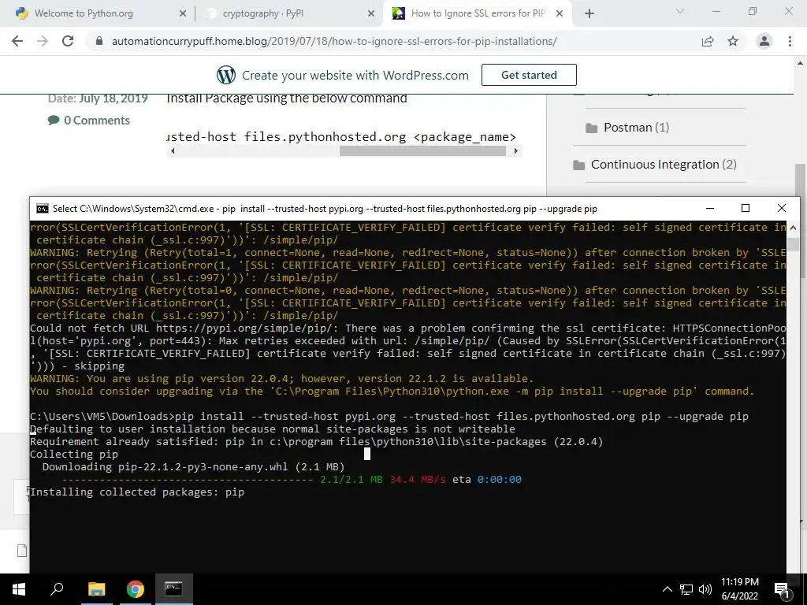Open File Explorer from taskbar

tap(96, 589)
